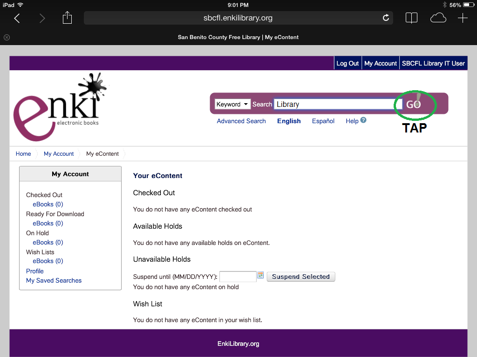Click the enki electronic books logo

tap(61, 107)
